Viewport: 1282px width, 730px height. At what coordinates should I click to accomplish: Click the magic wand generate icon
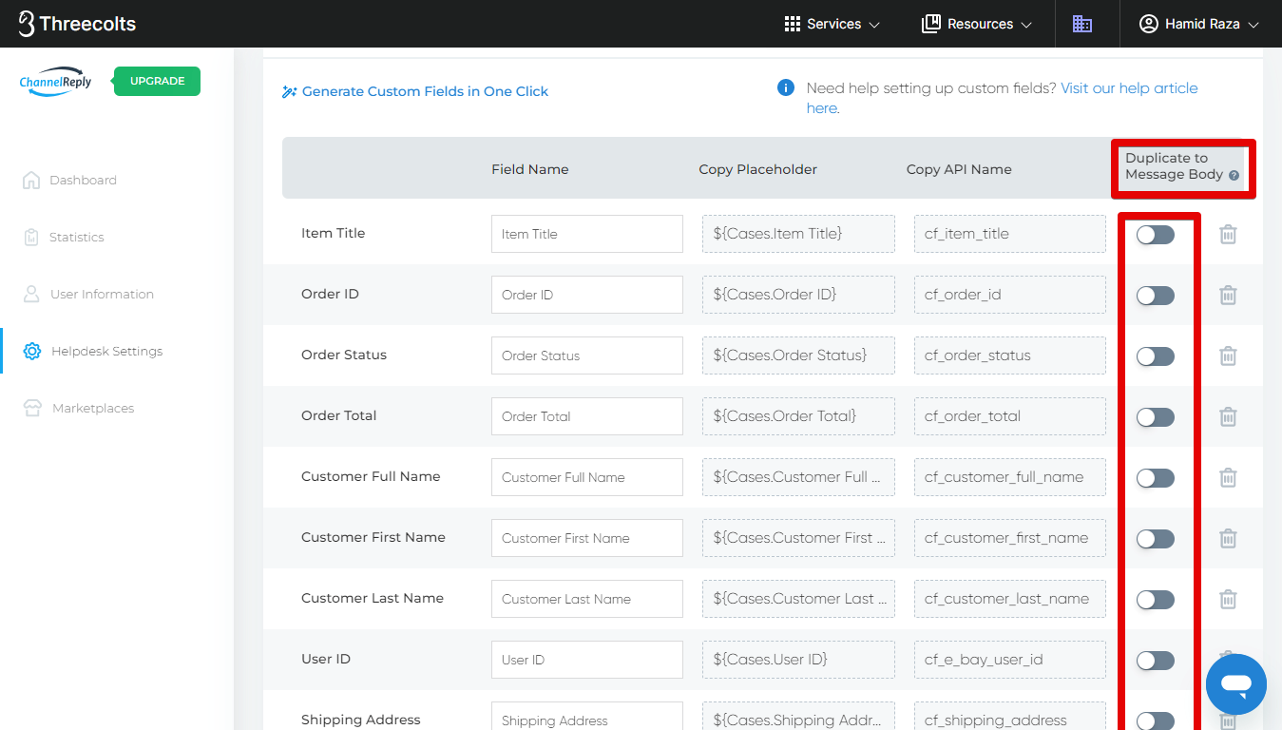[x=290, y=92]
